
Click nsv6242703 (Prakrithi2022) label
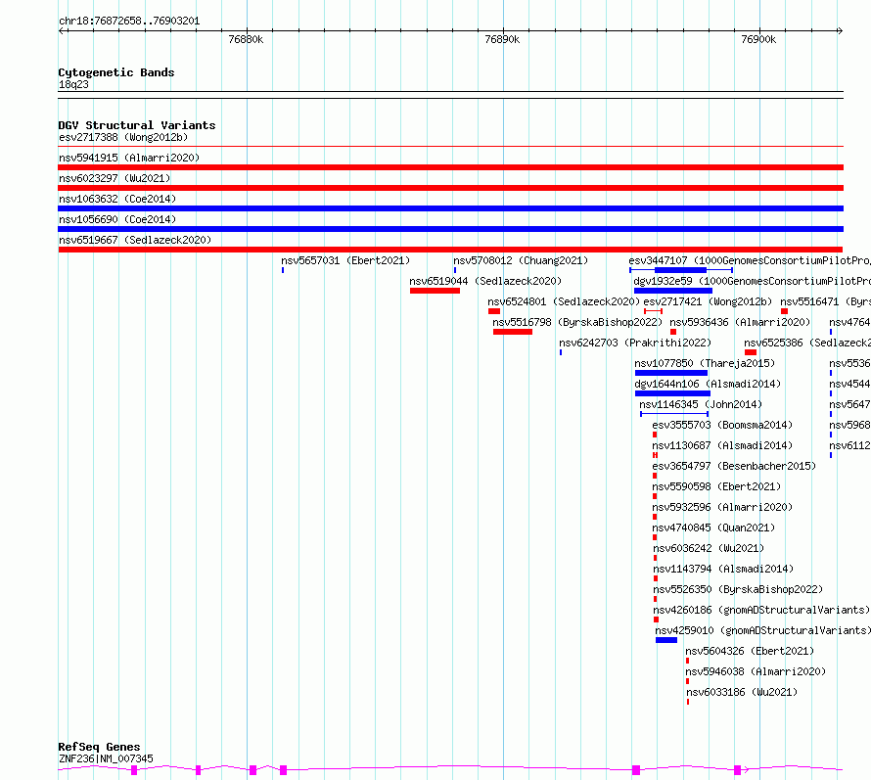(635, 343)
